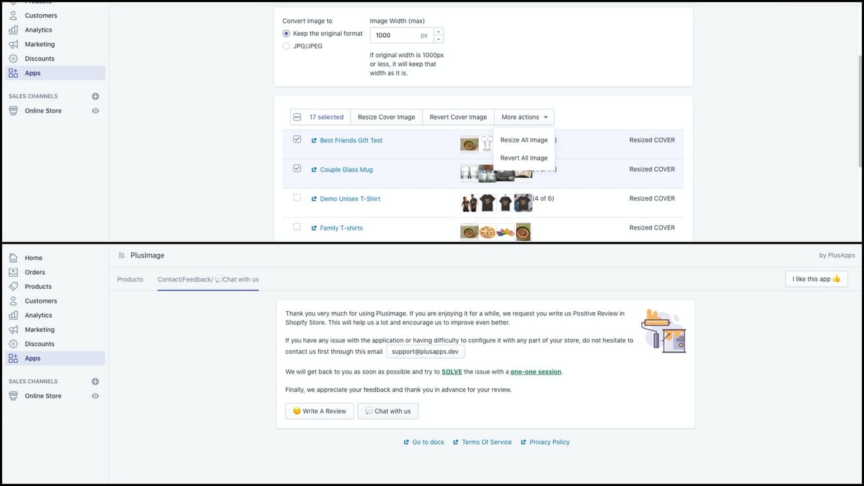Click the Products tag icon in the bottom sidebar
The height and width of the screenshot is (486, 864).
[x=13, y=286]
